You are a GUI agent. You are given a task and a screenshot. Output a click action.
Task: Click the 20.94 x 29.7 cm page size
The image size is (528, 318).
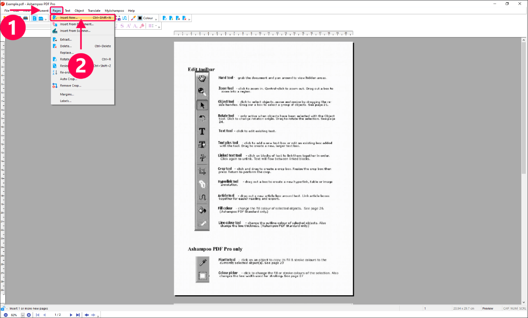pos(464,308)
